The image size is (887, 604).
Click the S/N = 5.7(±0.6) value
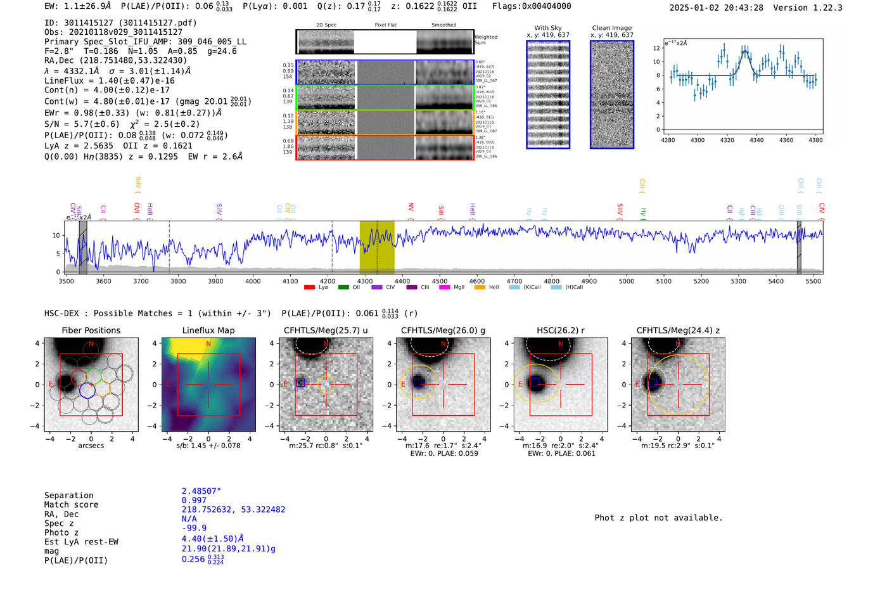coord(82,124)
